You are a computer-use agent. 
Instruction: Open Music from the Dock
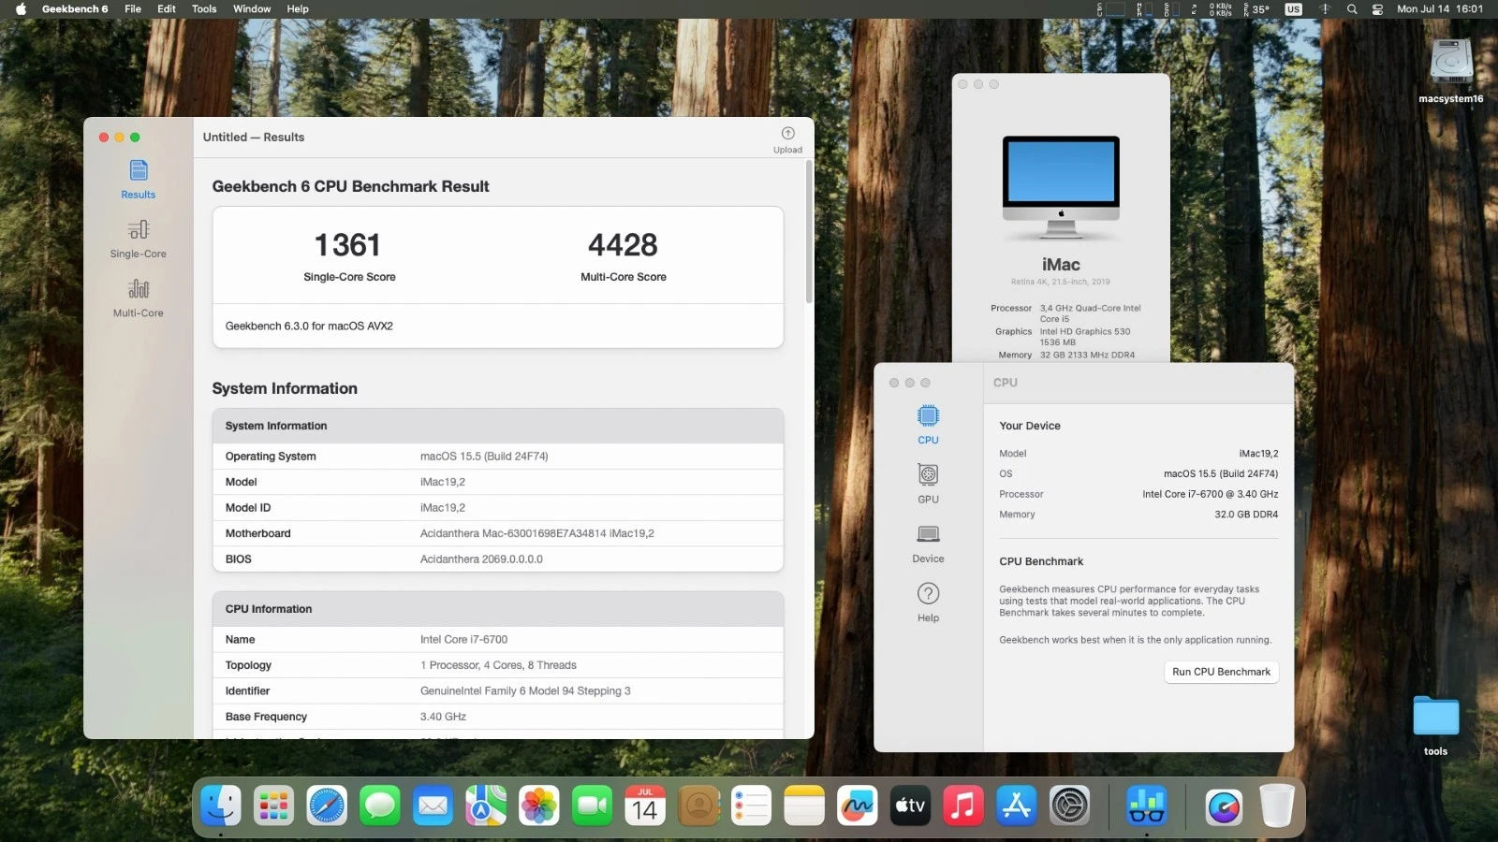963,806
